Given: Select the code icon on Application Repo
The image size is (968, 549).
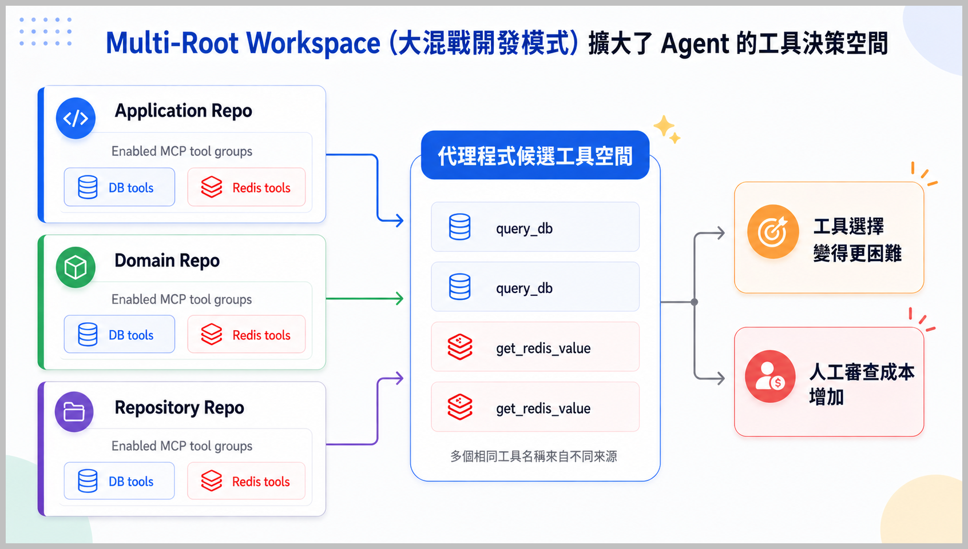Looking at the screenshot, I should [x=75, y=118].
